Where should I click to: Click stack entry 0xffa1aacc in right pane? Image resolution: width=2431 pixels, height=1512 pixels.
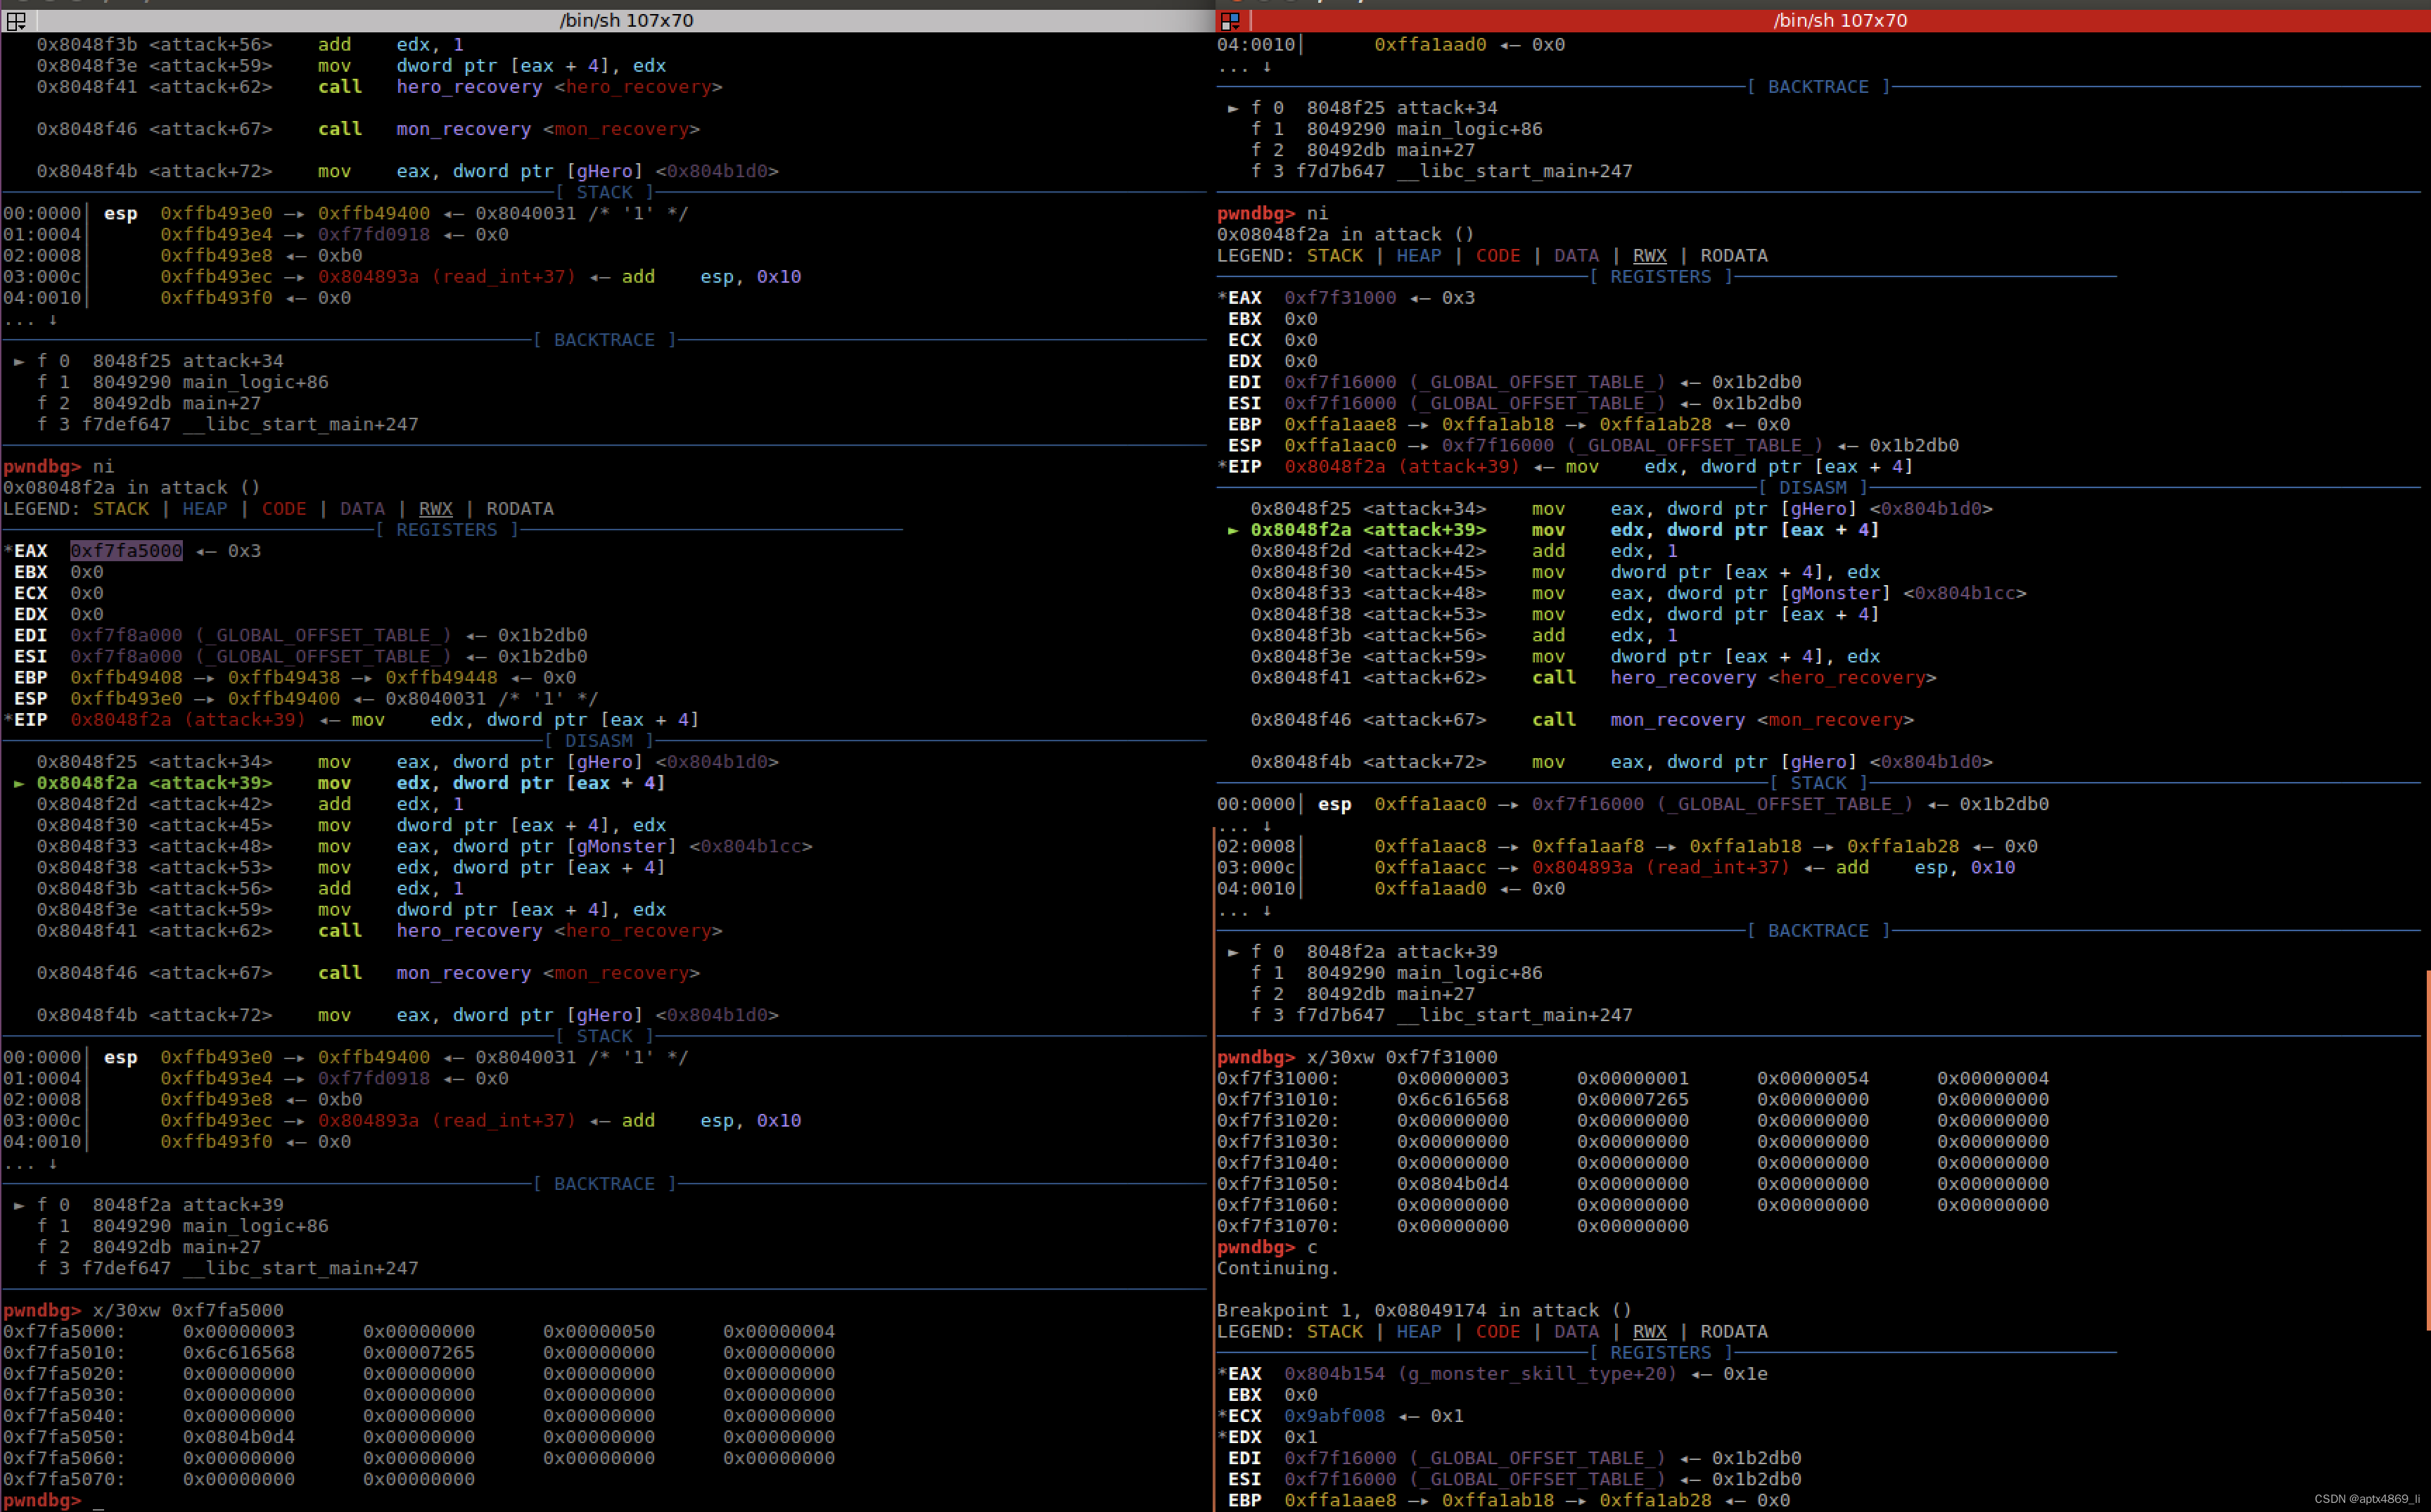[x=1430, y=867]
